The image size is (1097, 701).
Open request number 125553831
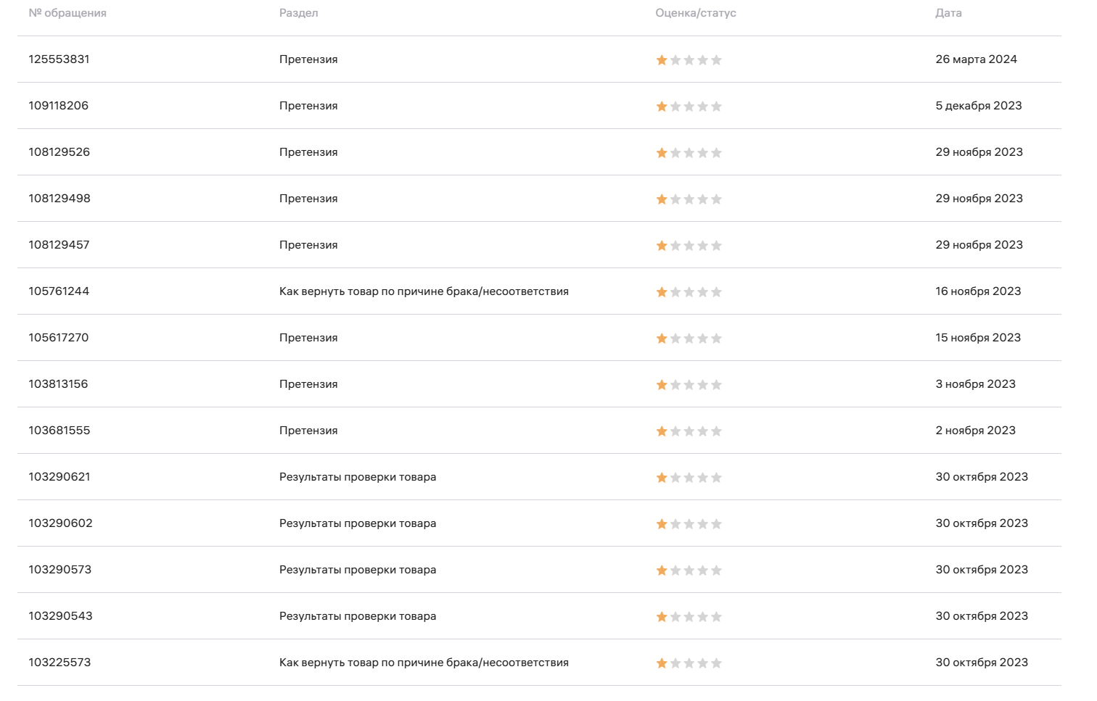tap(59, 59)
